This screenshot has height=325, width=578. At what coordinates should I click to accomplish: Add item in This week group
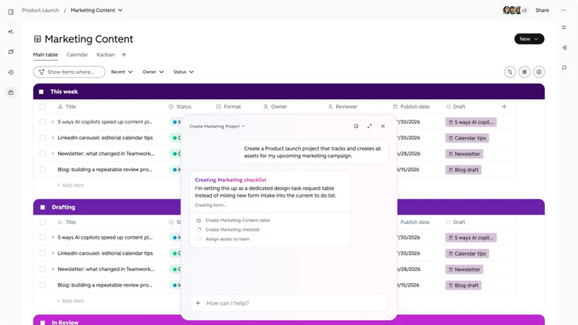point(70,186)
